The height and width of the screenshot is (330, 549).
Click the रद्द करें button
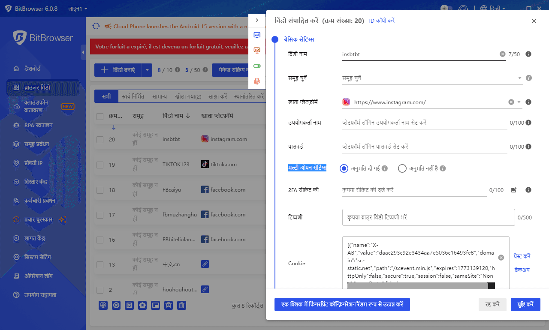tap(492, 304)
